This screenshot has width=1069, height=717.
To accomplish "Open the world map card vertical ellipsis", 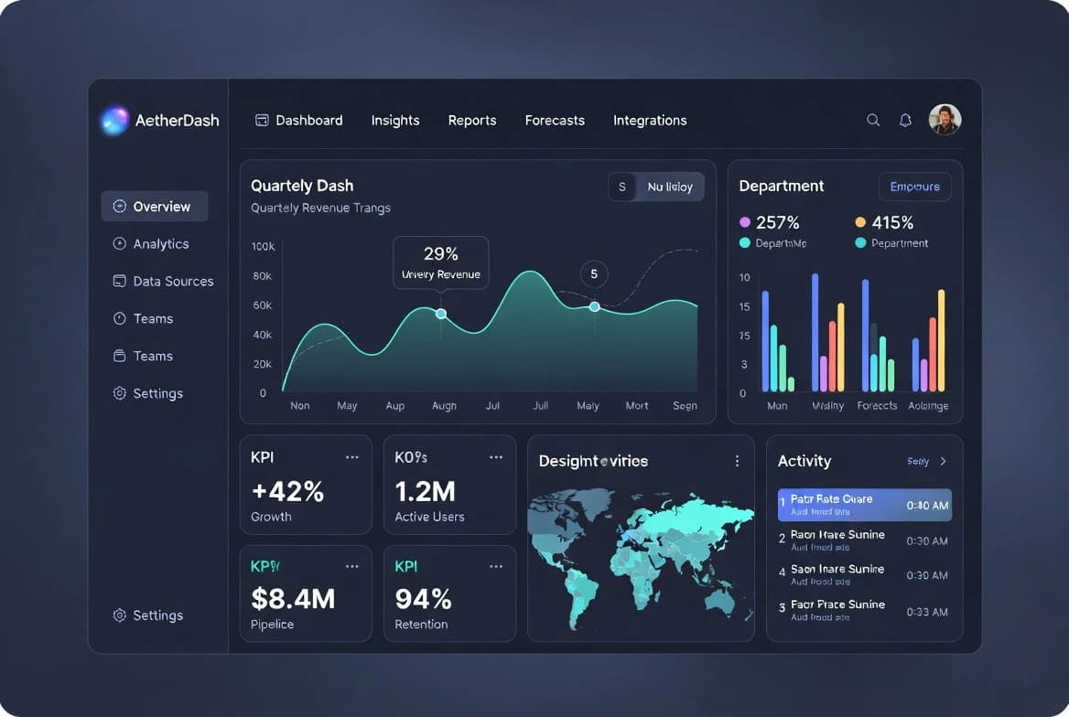I will coord(737,461).
